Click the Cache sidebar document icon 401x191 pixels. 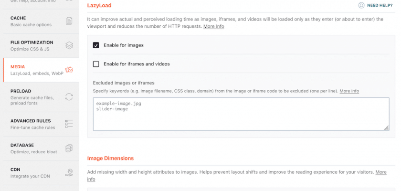pos(69,21)
